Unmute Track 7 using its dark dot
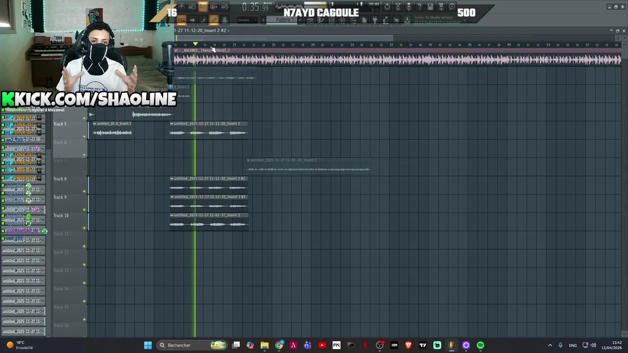628x353 pixels. point(84,173)
